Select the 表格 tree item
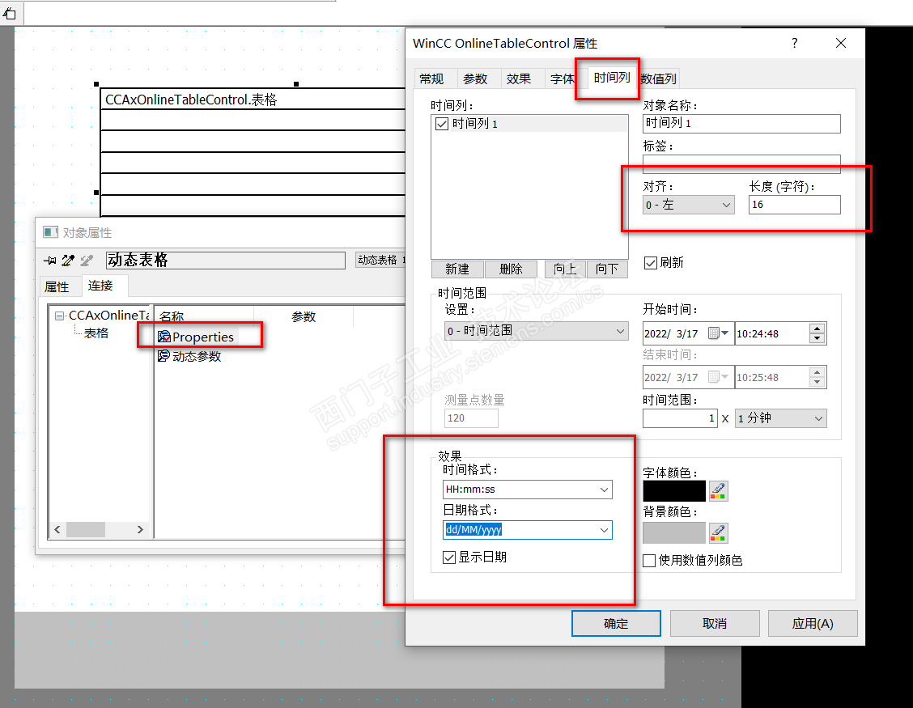This screenshot has width=913, height=708. 96,333
